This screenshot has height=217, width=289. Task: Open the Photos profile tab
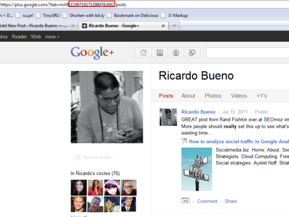(213, 96)
